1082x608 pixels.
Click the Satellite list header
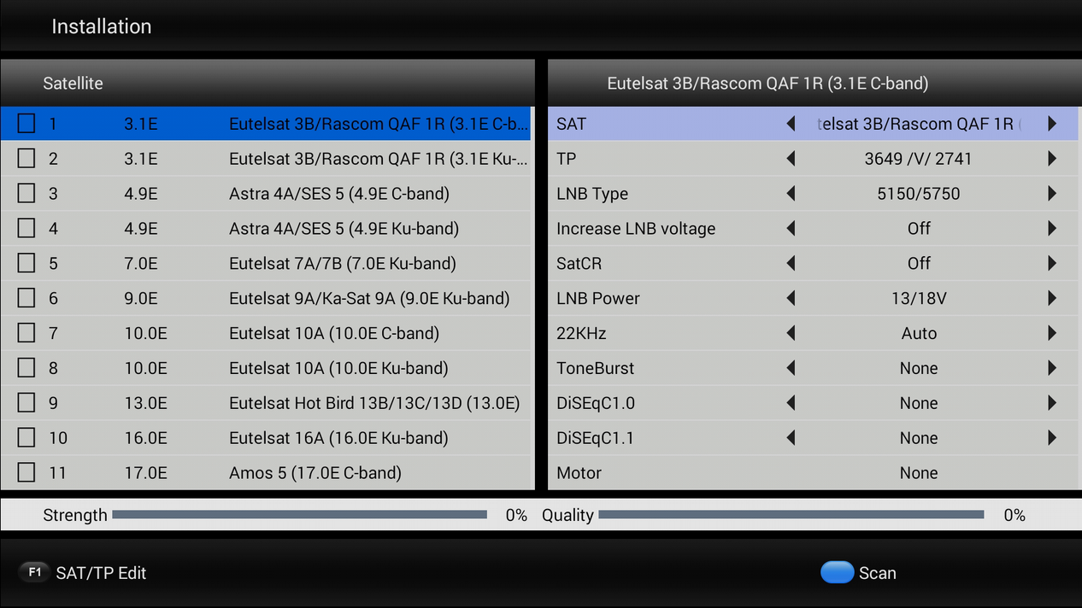tap(268, 83)
